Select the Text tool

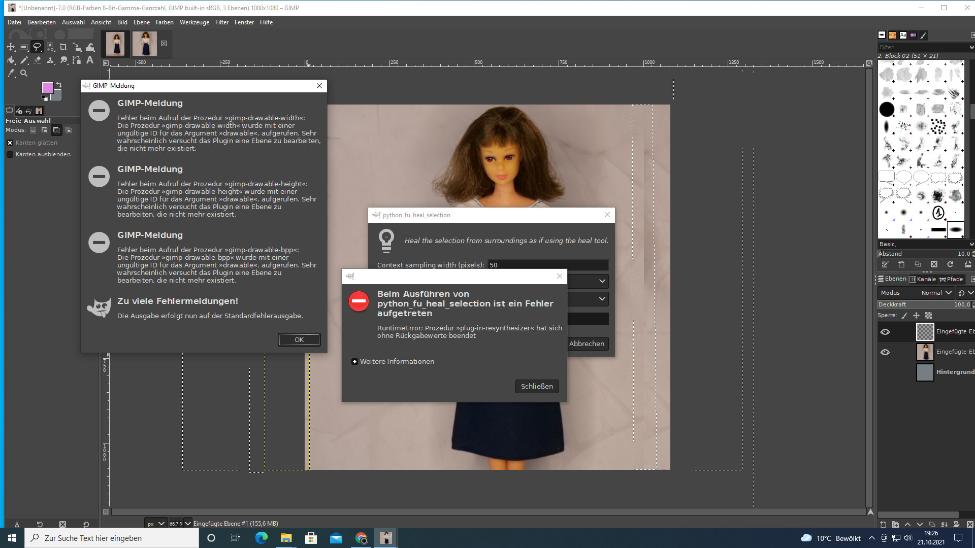click(x=90, y=60)
